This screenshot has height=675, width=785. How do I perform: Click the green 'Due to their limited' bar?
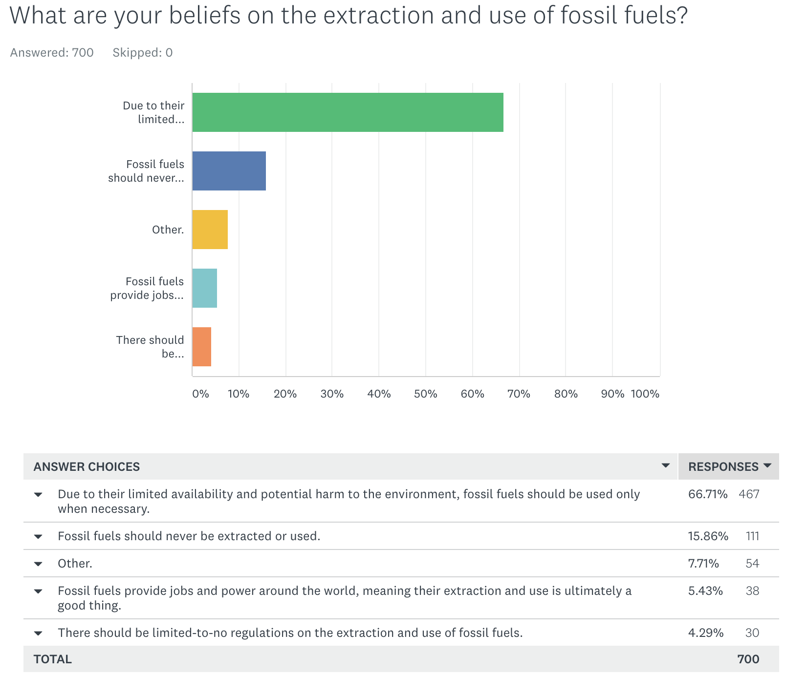tap(348, 112)
